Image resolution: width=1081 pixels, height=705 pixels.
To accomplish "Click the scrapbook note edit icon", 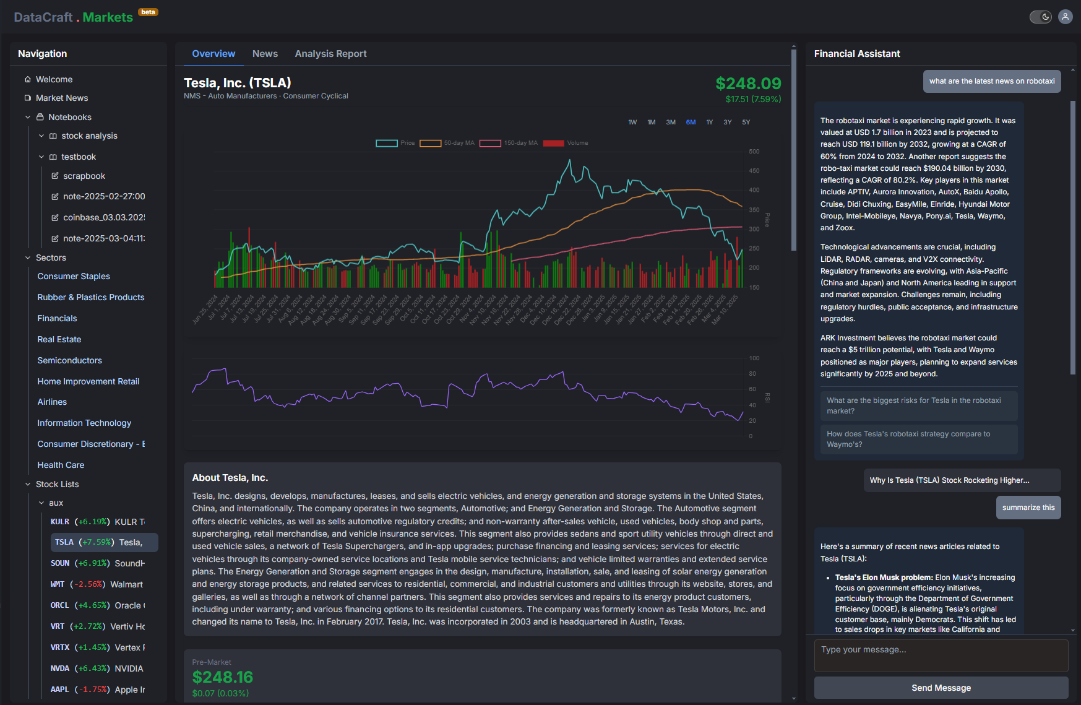I will (x=55, y=176).
